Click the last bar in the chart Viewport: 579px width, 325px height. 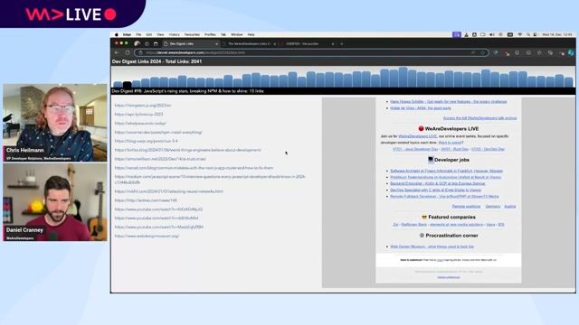coord(569,82)
